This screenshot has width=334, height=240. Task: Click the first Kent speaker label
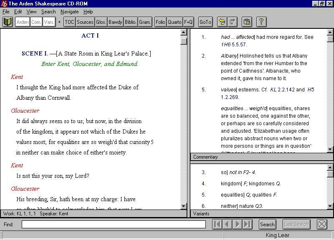tap(17, 77)
